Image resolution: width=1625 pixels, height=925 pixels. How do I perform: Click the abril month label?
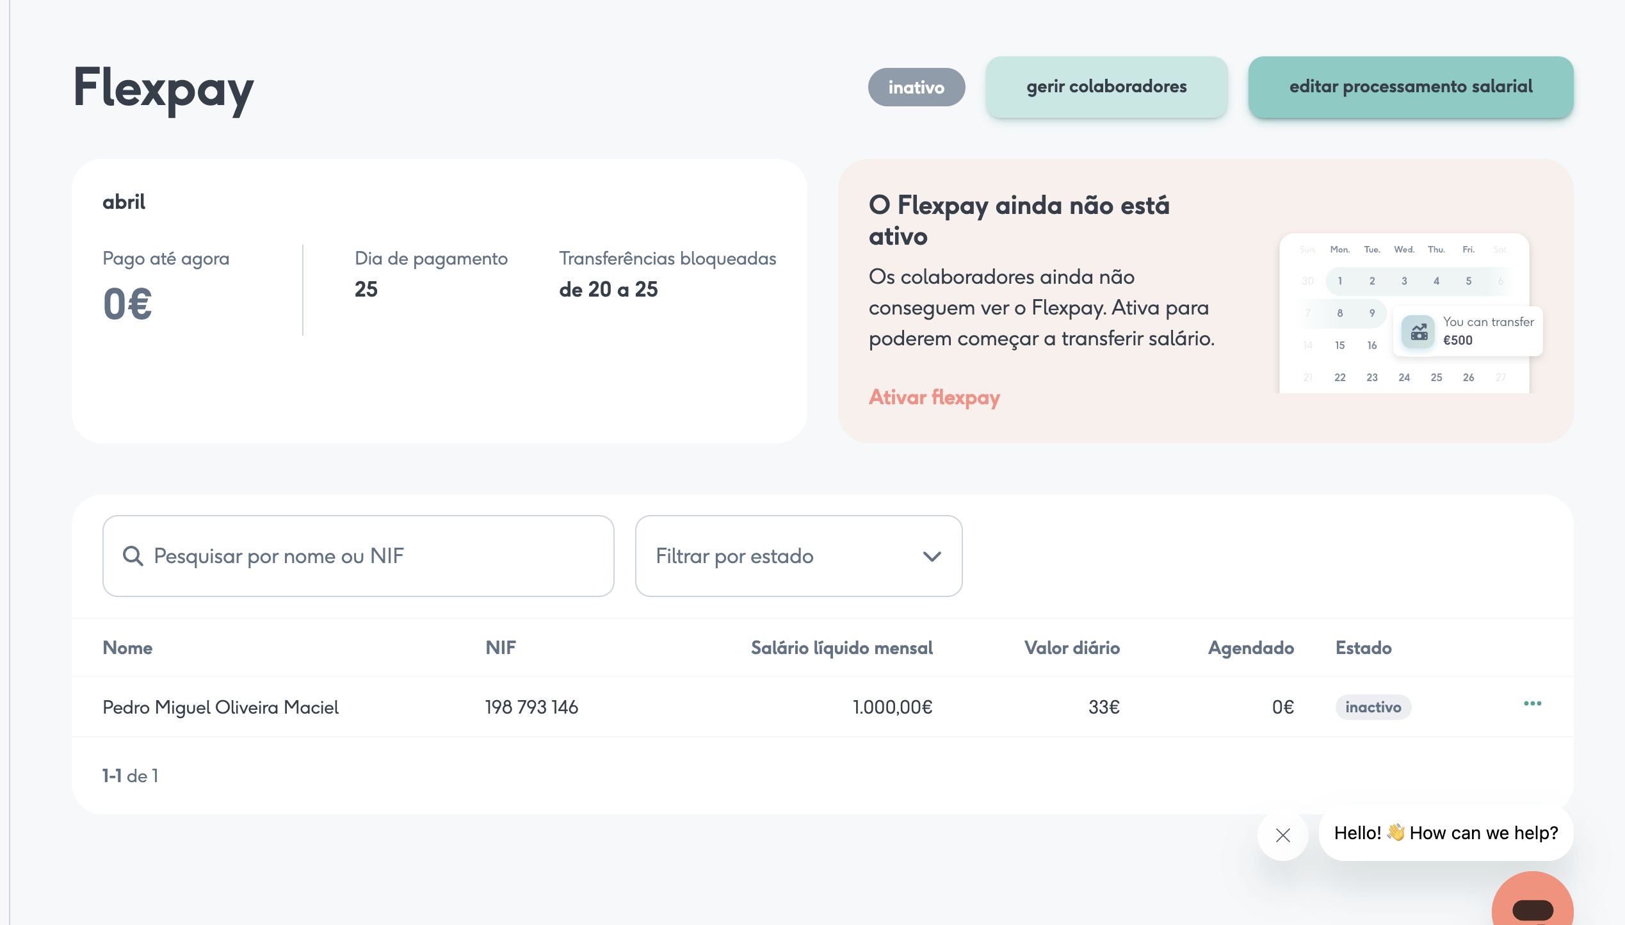[124, 202]
